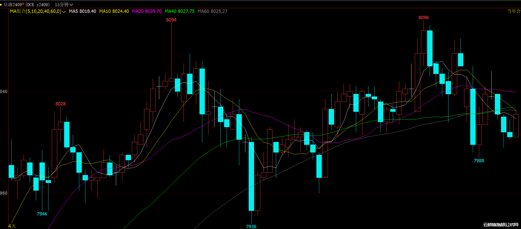Expand the MA组合(5,10,20,40,60,0) indicator dropdown
Viewport: 521px width, 229px height.
[38, 11]
